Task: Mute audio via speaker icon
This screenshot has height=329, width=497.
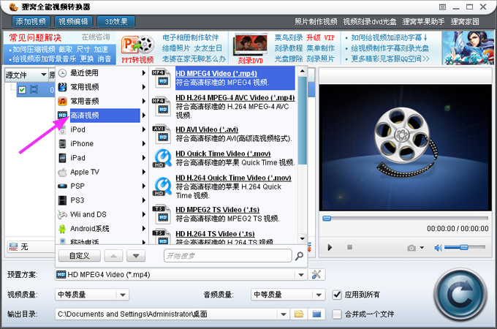Action: [x=438, y=248]
